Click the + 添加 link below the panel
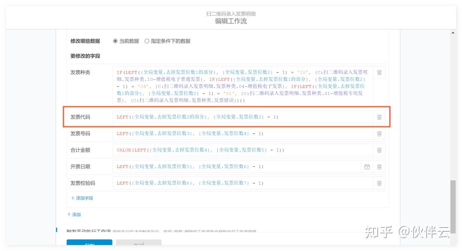Screen dimensions: 462x251 (x=74, y=215)
